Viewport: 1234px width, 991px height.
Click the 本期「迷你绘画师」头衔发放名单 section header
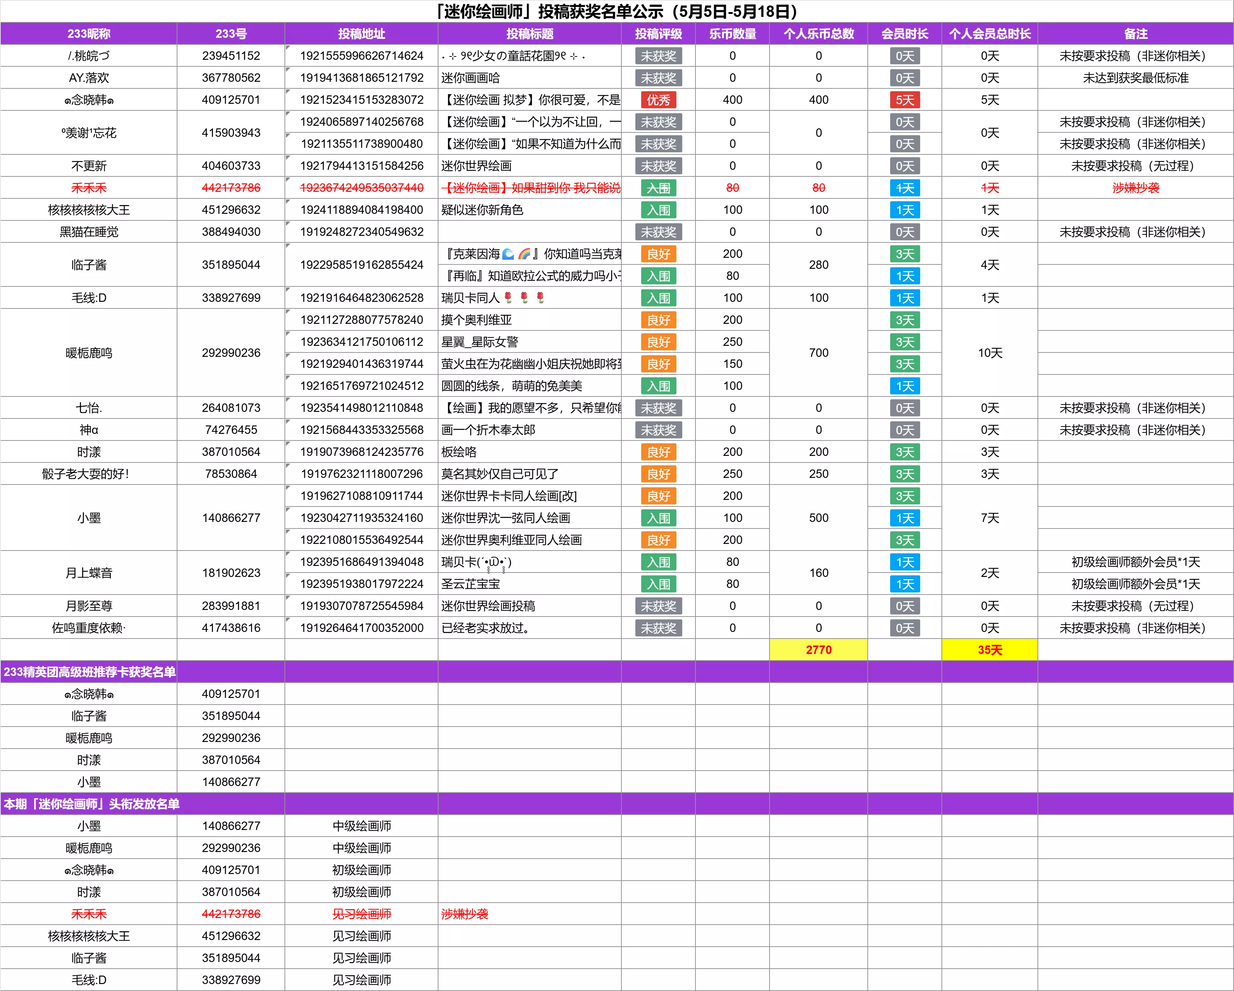coord(92,804)
